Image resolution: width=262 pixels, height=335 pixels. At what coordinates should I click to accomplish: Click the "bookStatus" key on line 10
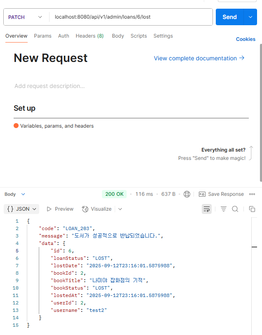tap(68, 288)
